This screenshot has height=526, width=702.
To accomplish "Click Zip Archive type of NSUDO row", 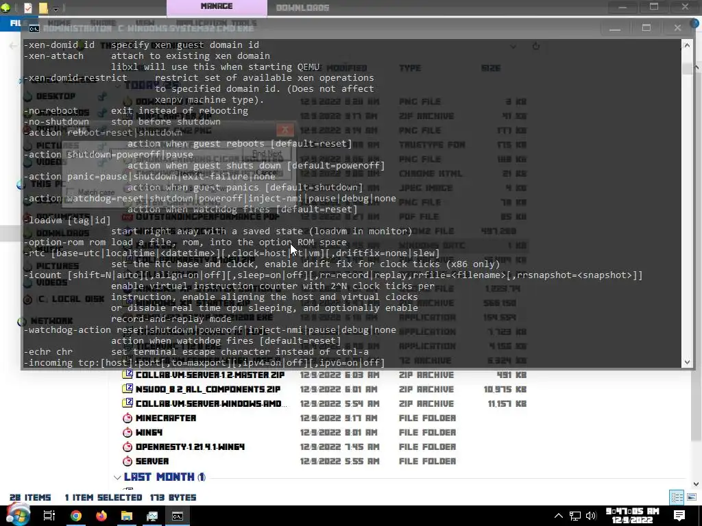I will (426, 389).
